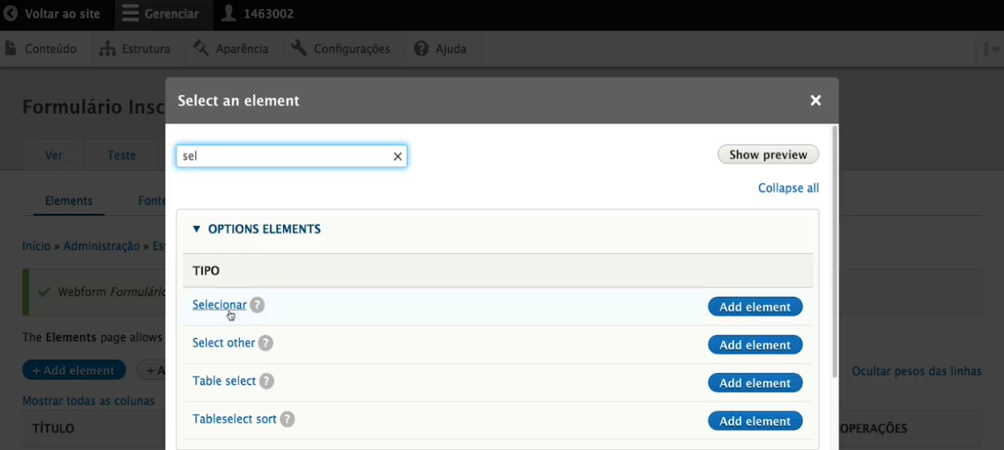Click into the element search field
1004x450 pixels.
click(x=282, y=156)
